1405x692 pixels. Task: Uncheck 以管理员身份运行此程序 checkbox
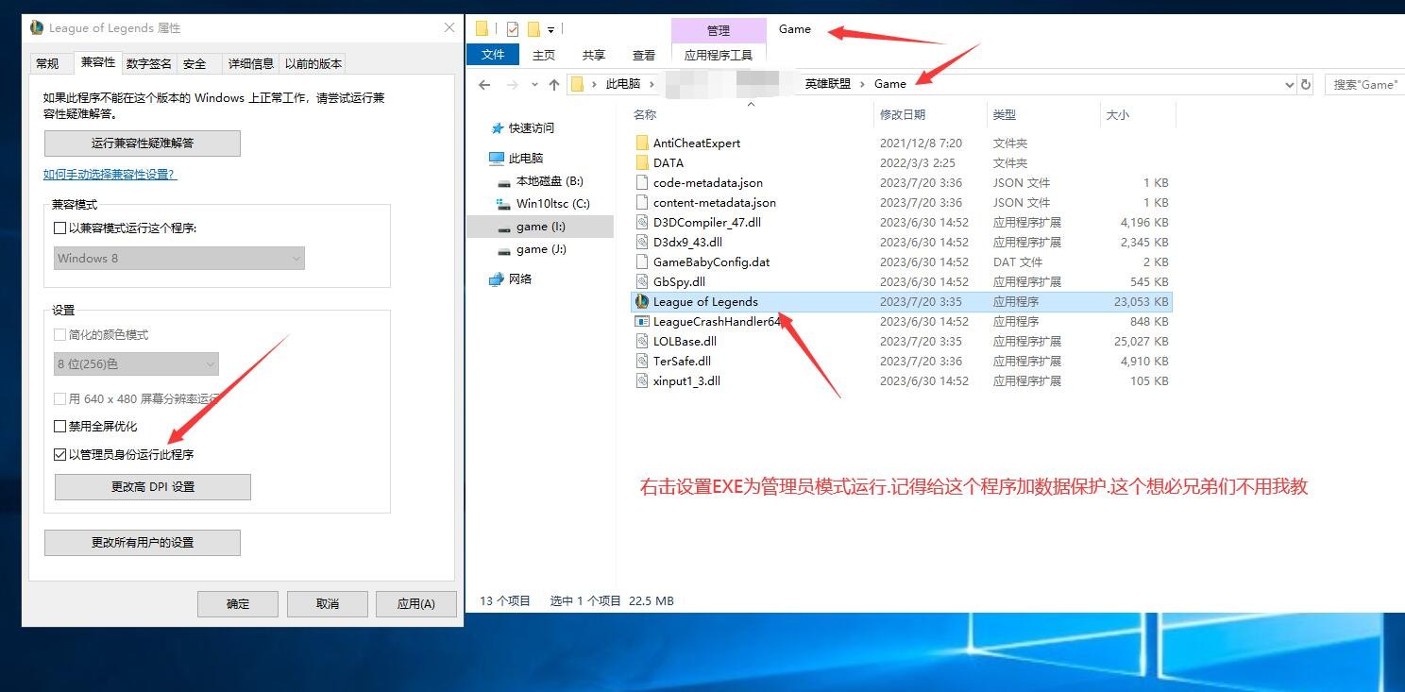coord(60,454)
